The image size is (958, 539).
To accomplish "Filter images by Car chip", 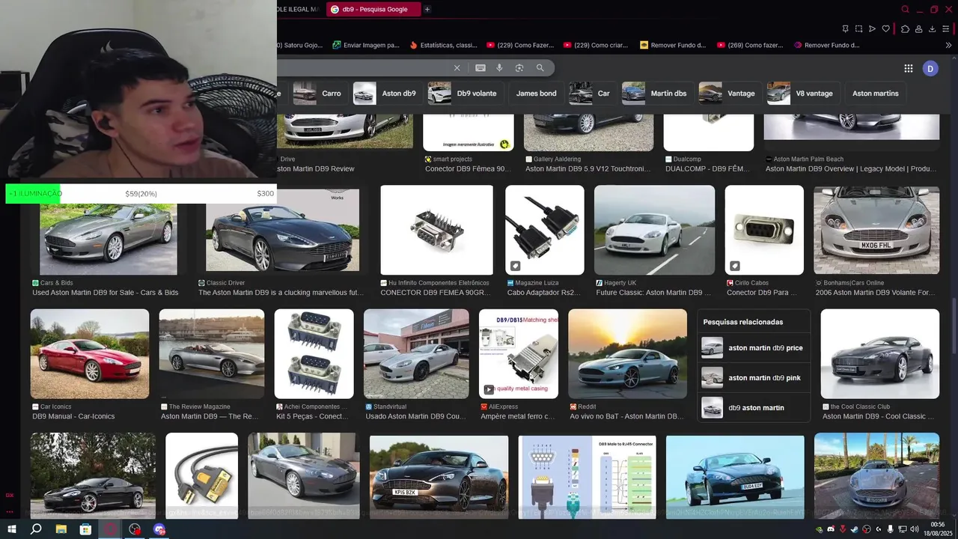I will tap(591, 94).
